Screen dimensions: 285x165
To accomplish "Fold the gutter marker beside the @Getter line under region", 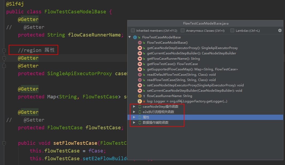I will pyautogui.click(x=4, y=58).
